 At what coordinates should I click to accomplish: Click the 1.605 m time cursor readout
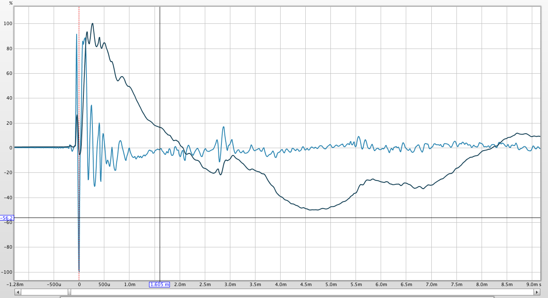coord(160,284)
